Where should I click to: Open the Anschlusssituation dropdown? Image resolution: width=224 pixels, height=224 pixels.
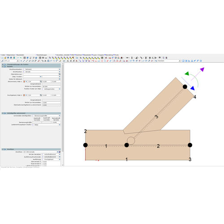point(60,69)
